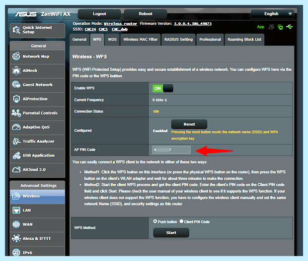Click the AiCloud 2.0 cloud icon
Image resolution: width=308 pixels, height=261 pixels.
pyautogui.click(x=16, y=169)
